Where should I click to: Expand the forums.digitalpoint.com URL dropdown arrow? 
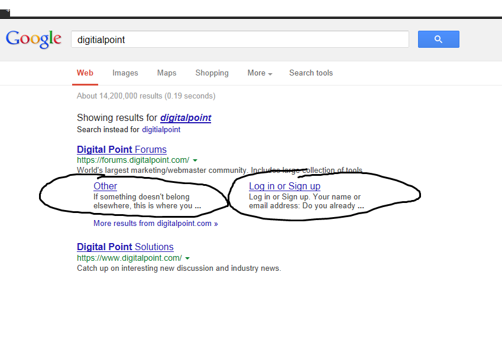pos(195,160)
